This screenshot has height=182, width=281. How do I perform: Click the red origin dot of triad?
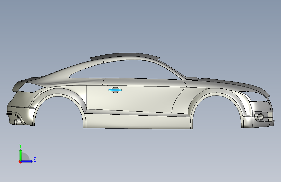click(x=20, y=162)
